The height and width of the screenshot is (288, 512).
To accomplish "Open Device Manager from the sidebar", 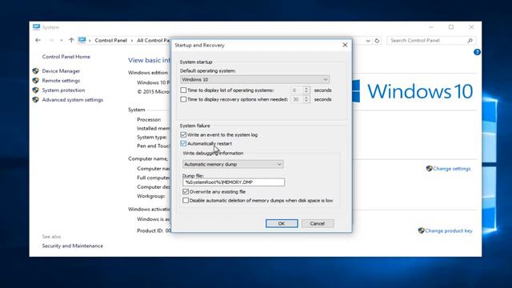I will coord(61,71).
